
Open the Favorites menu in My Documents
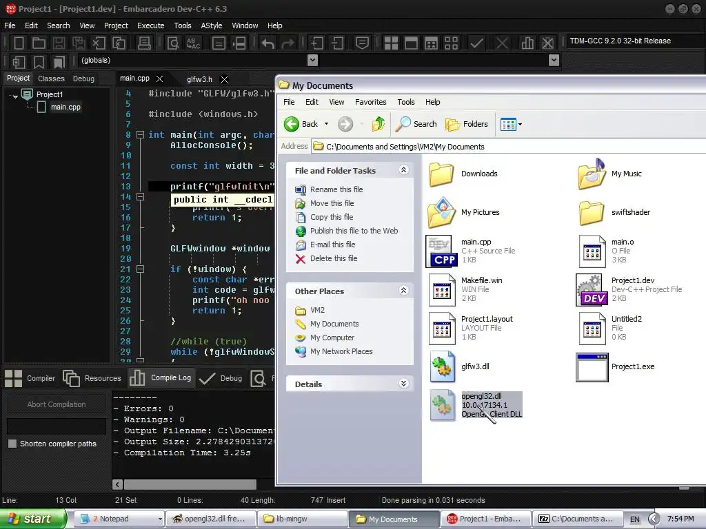pos(370,102)
